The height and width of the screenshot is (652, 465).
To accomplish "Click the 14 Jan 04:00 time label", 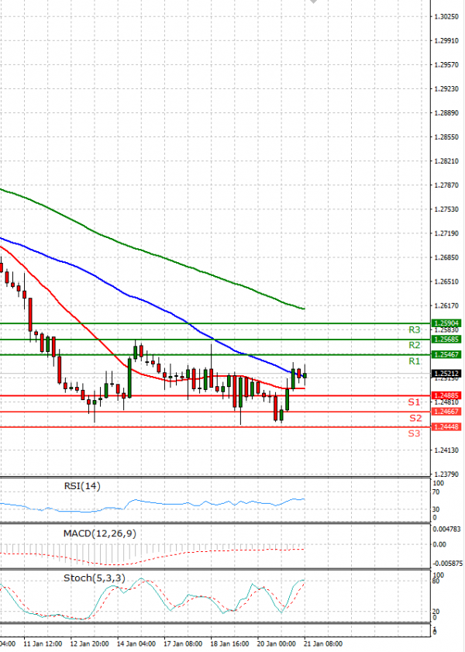I will click(136, 643).
